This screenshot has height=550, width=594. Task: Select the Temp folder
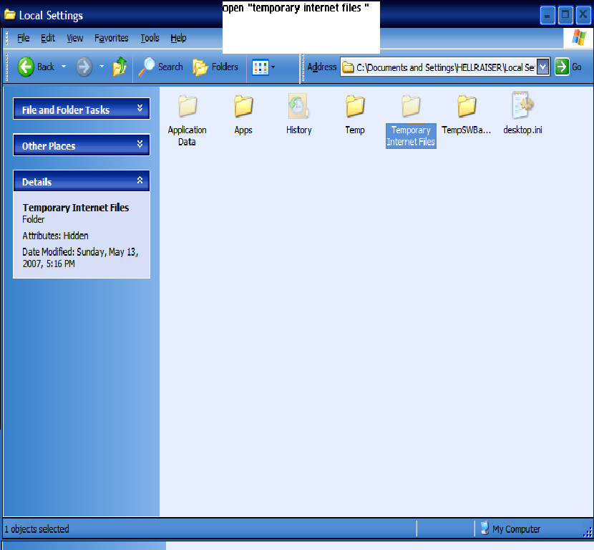(355, 115)
